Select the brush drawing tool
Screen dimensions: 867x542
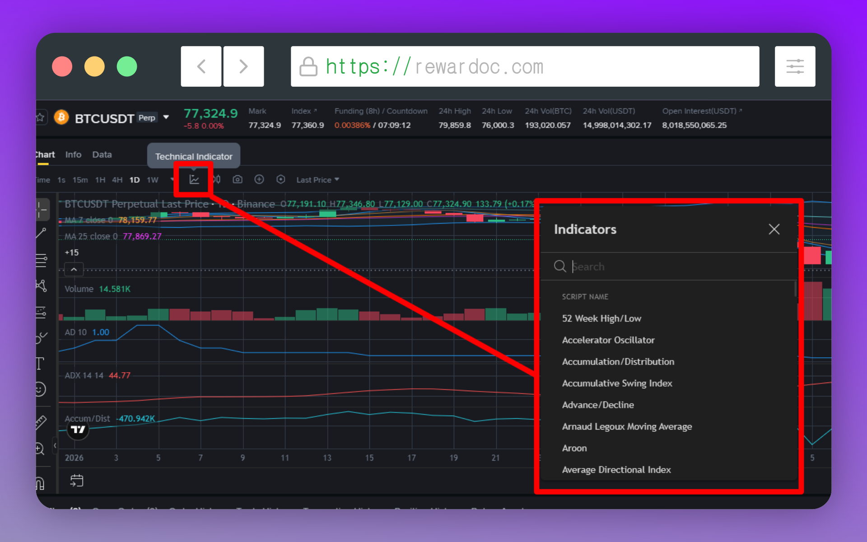(x=41, y=337)
